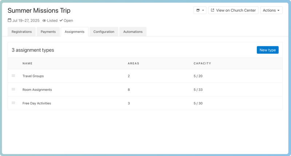This screenshot has height=156, width=291.
Task: Click the calendar icon beside the event dates
Action: (9, 21)
